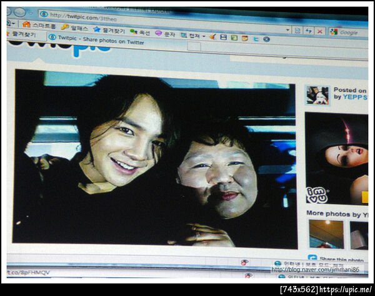Click the light-blue Twitter-style toolbar icon

[x=256, y=39]
